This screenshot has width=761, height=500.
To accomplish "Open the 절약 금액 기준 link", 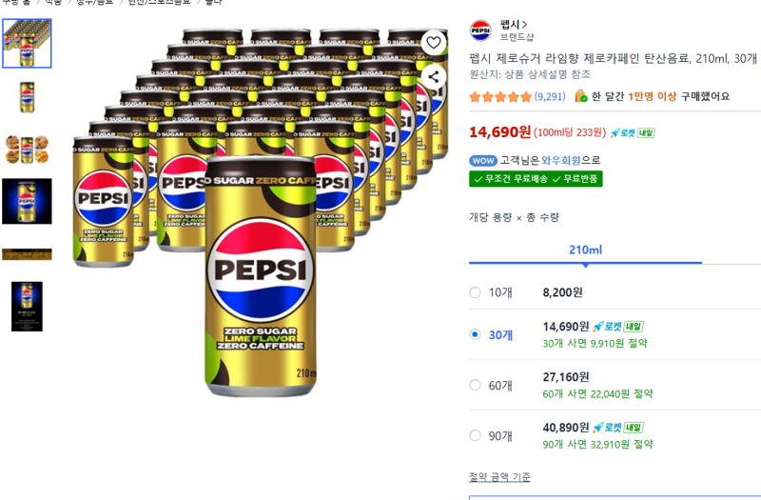I will click(x=499, y=477).
